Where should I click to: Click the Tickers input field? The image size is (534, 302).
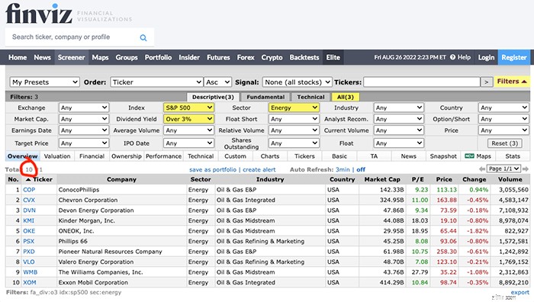pos(422,82)
